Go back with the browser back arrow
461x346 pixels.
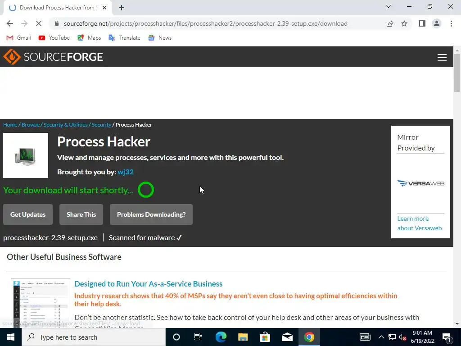tap(10, 23)
